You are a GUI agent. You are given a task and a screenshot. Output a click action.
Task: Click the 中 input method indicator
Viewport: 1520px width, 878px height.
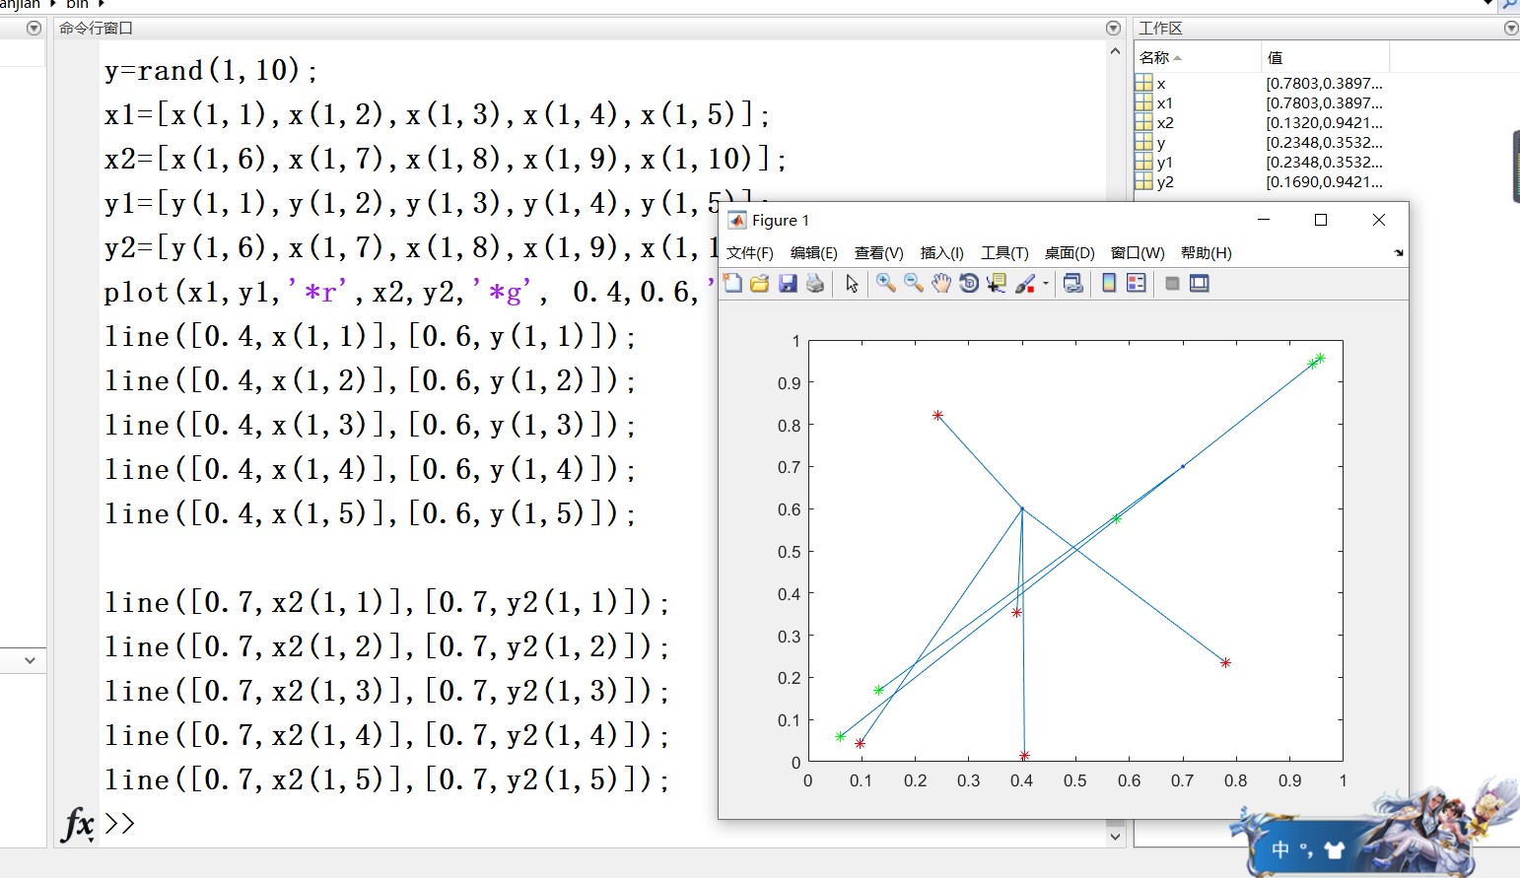[1279, 849]
